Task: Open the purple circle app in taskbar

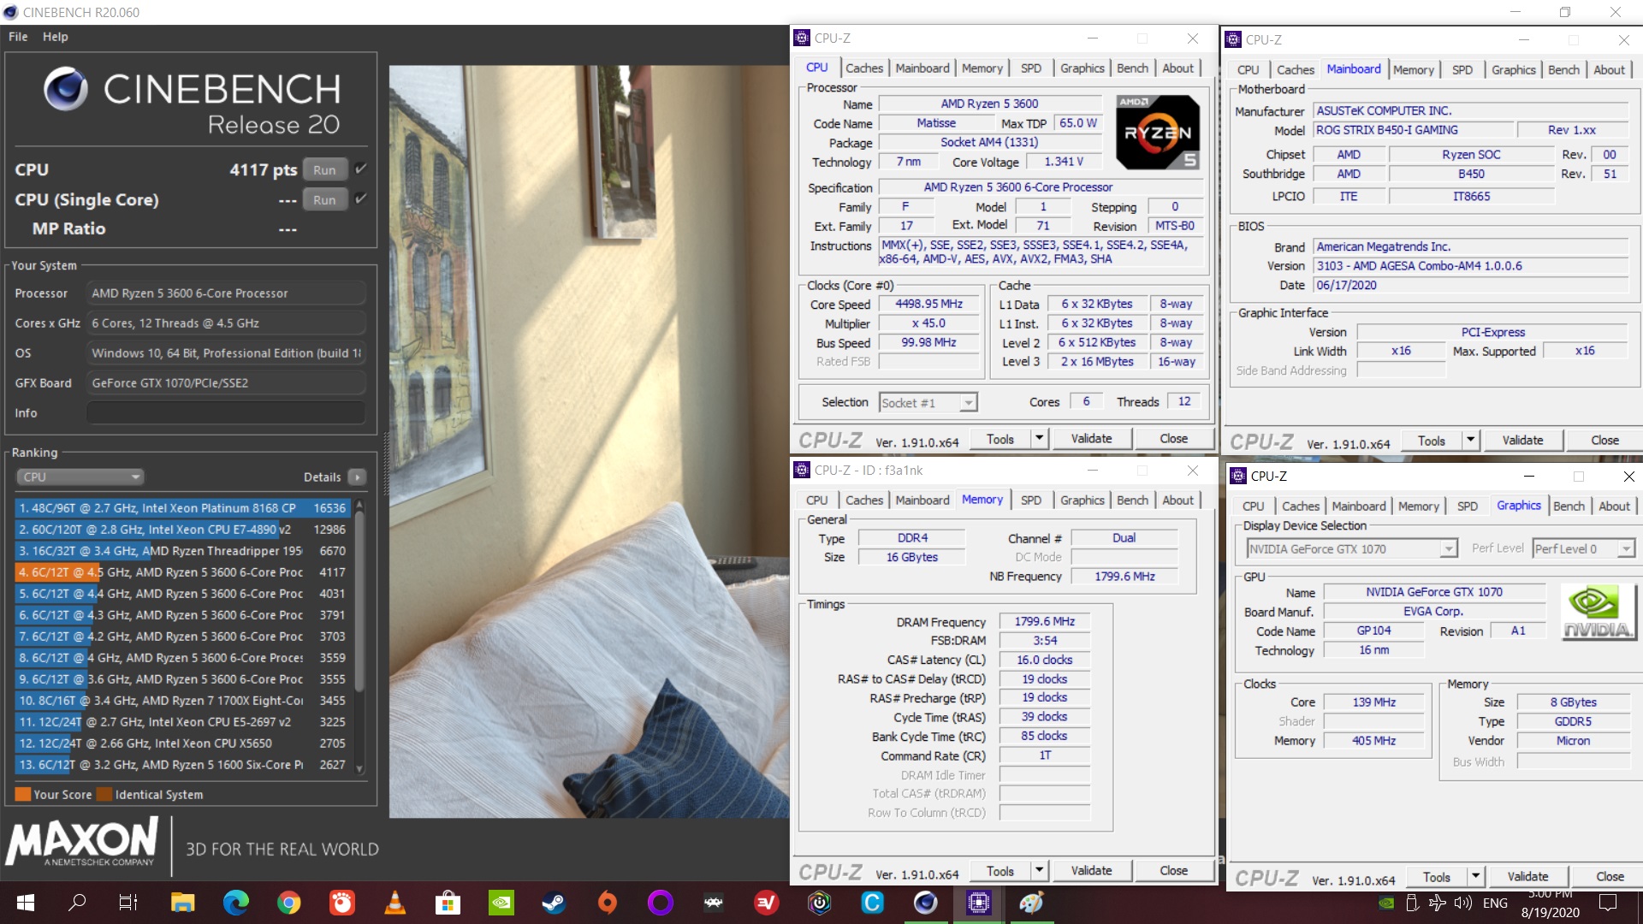Action: 660,903
